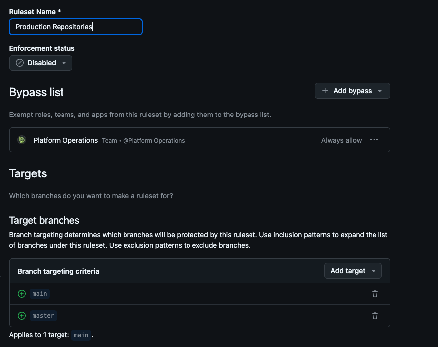
Task: Click the Platform Operations team avatar
Action: (22, 140)
